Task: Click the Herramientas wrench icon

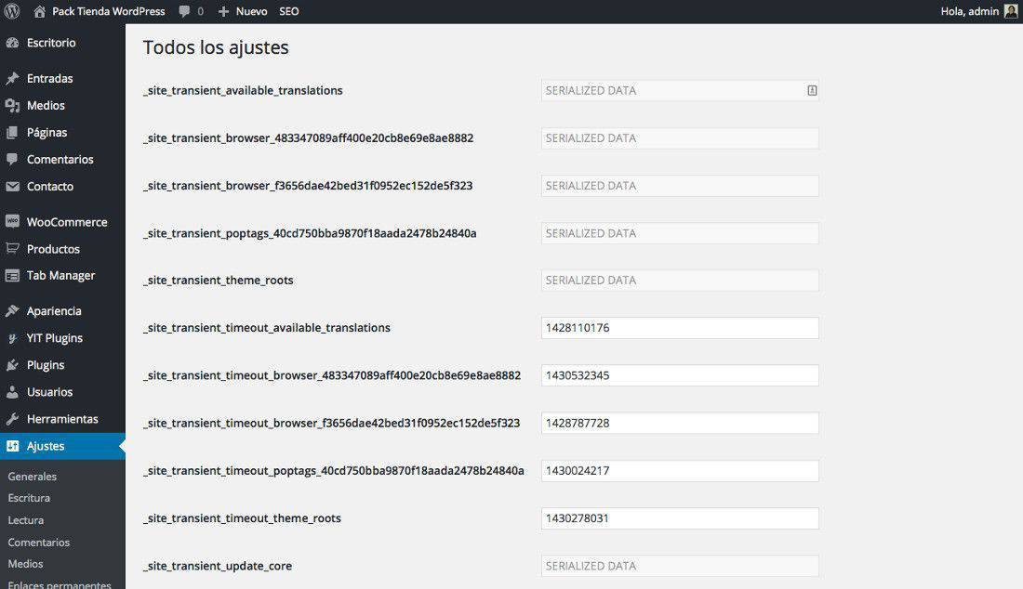Action: coord(12,419)
